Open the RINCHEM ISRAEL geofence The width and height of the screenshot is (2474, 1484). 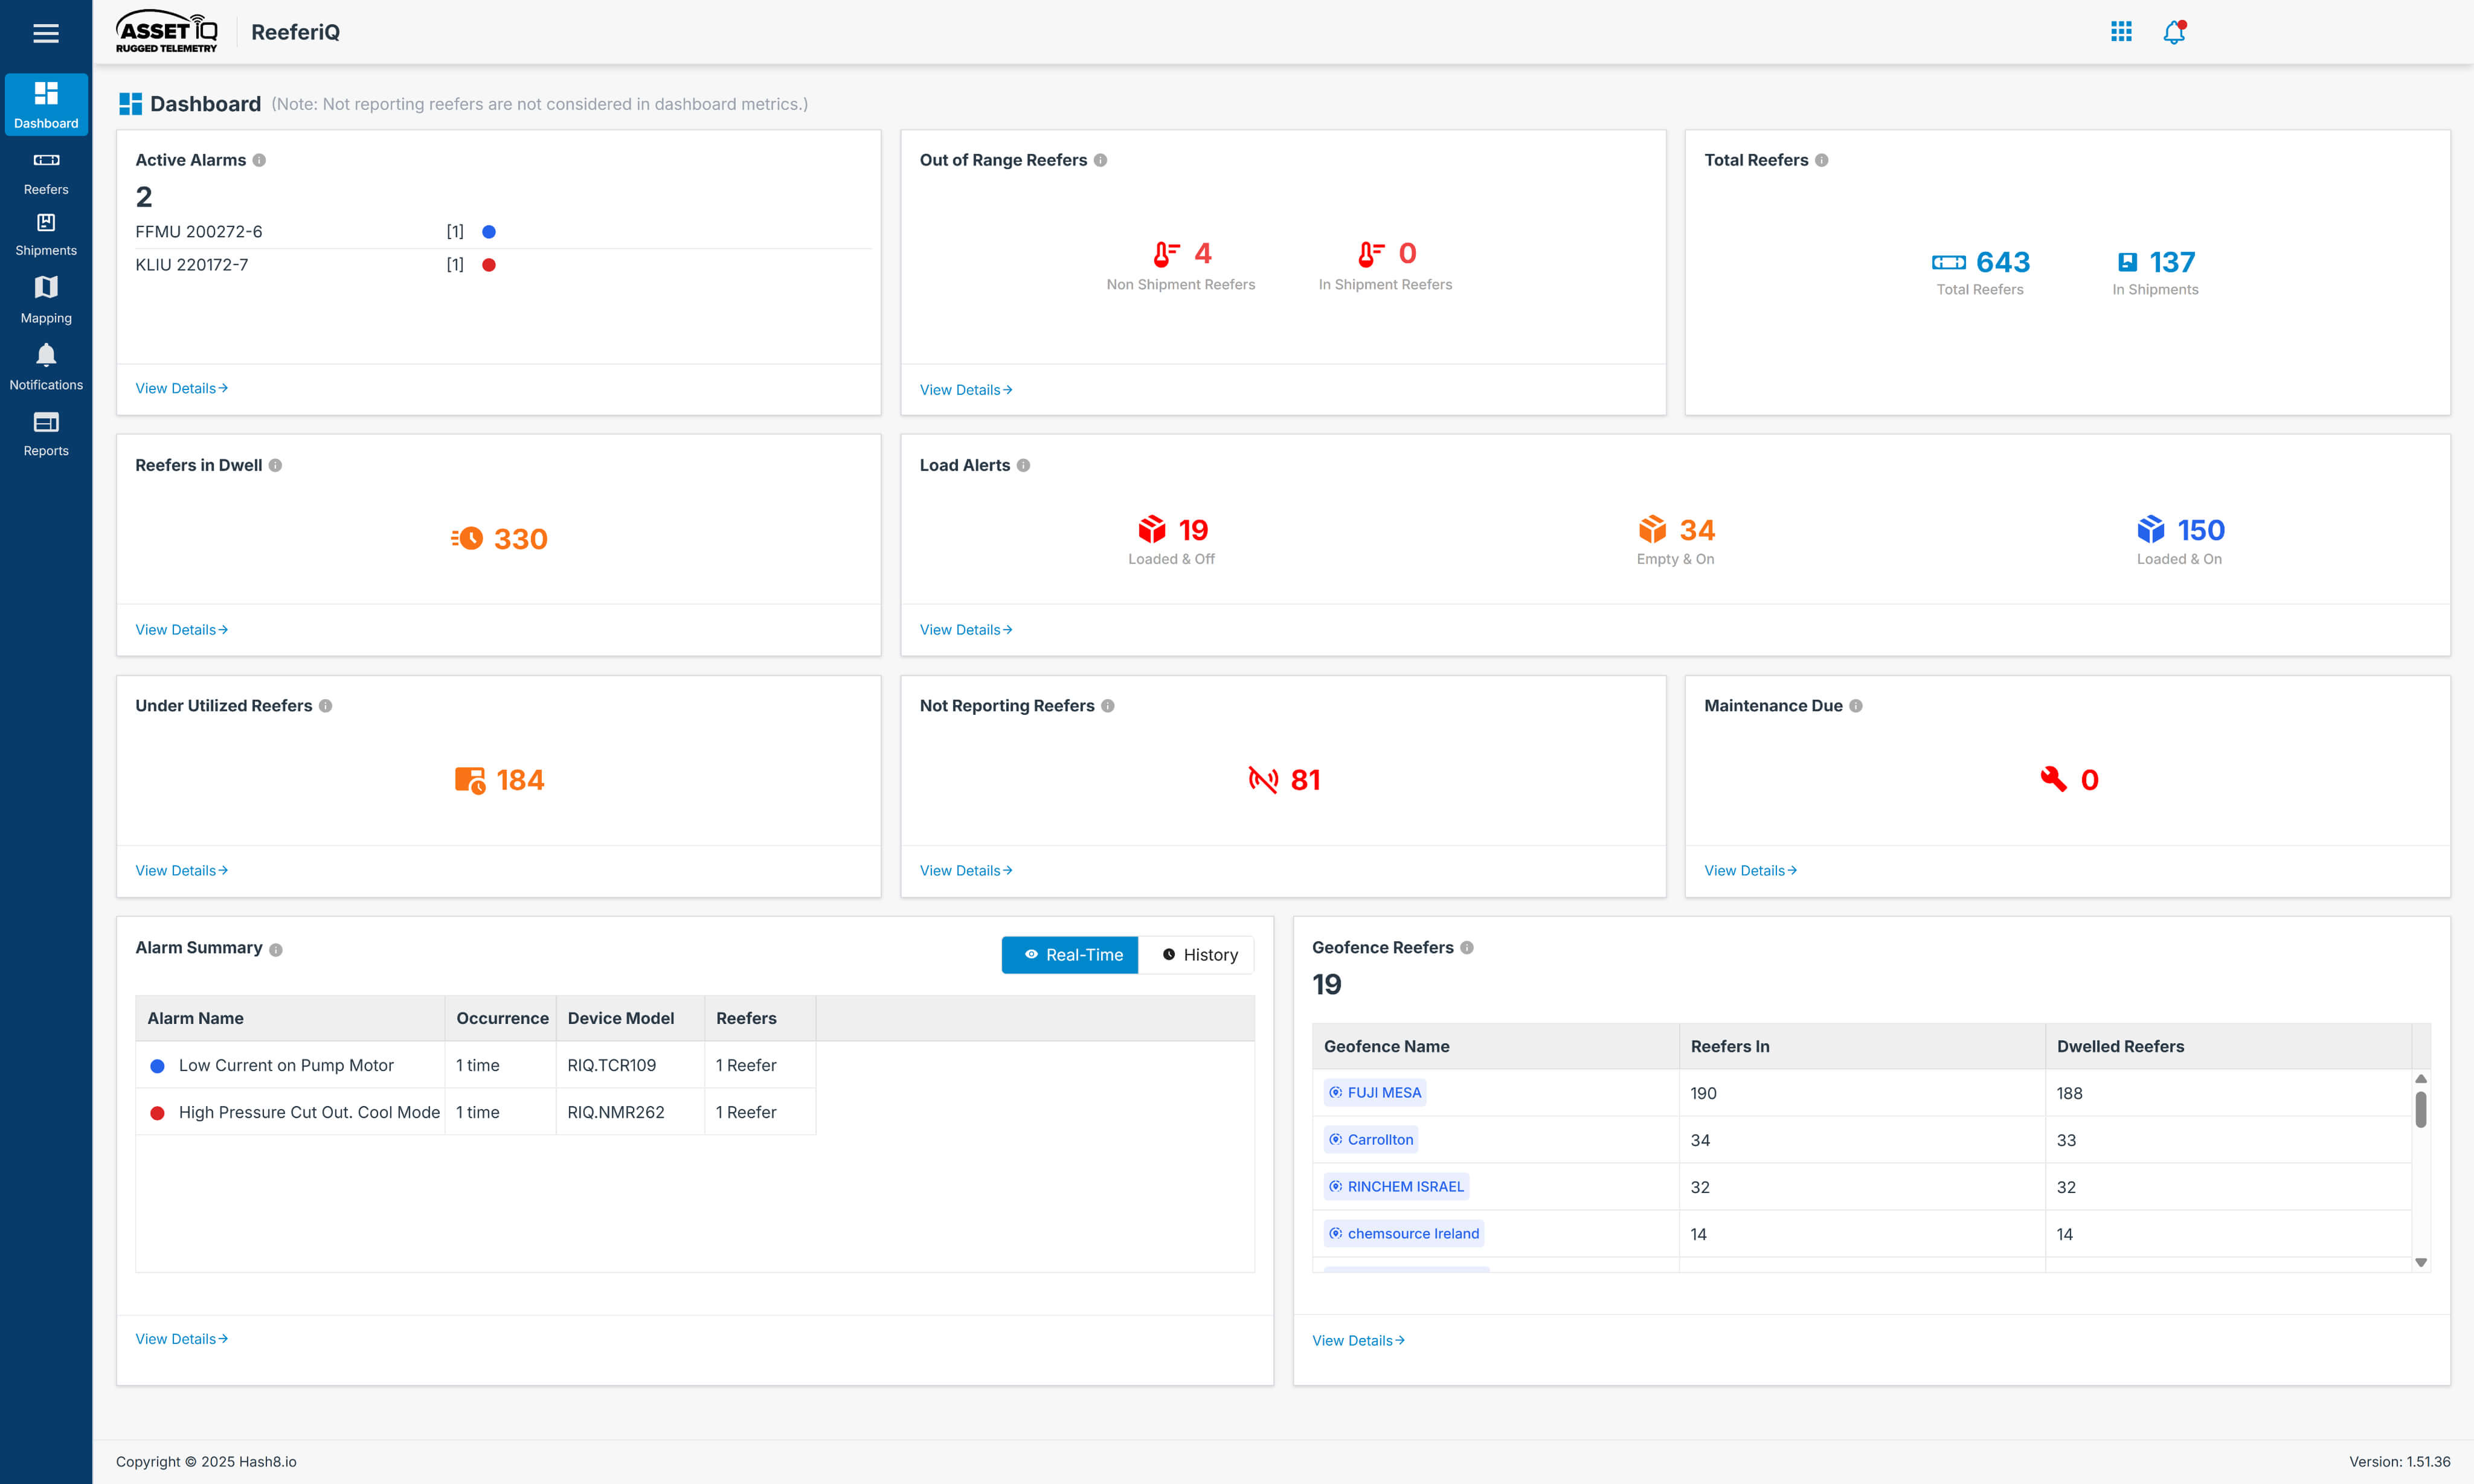tap(1396, 1187)
